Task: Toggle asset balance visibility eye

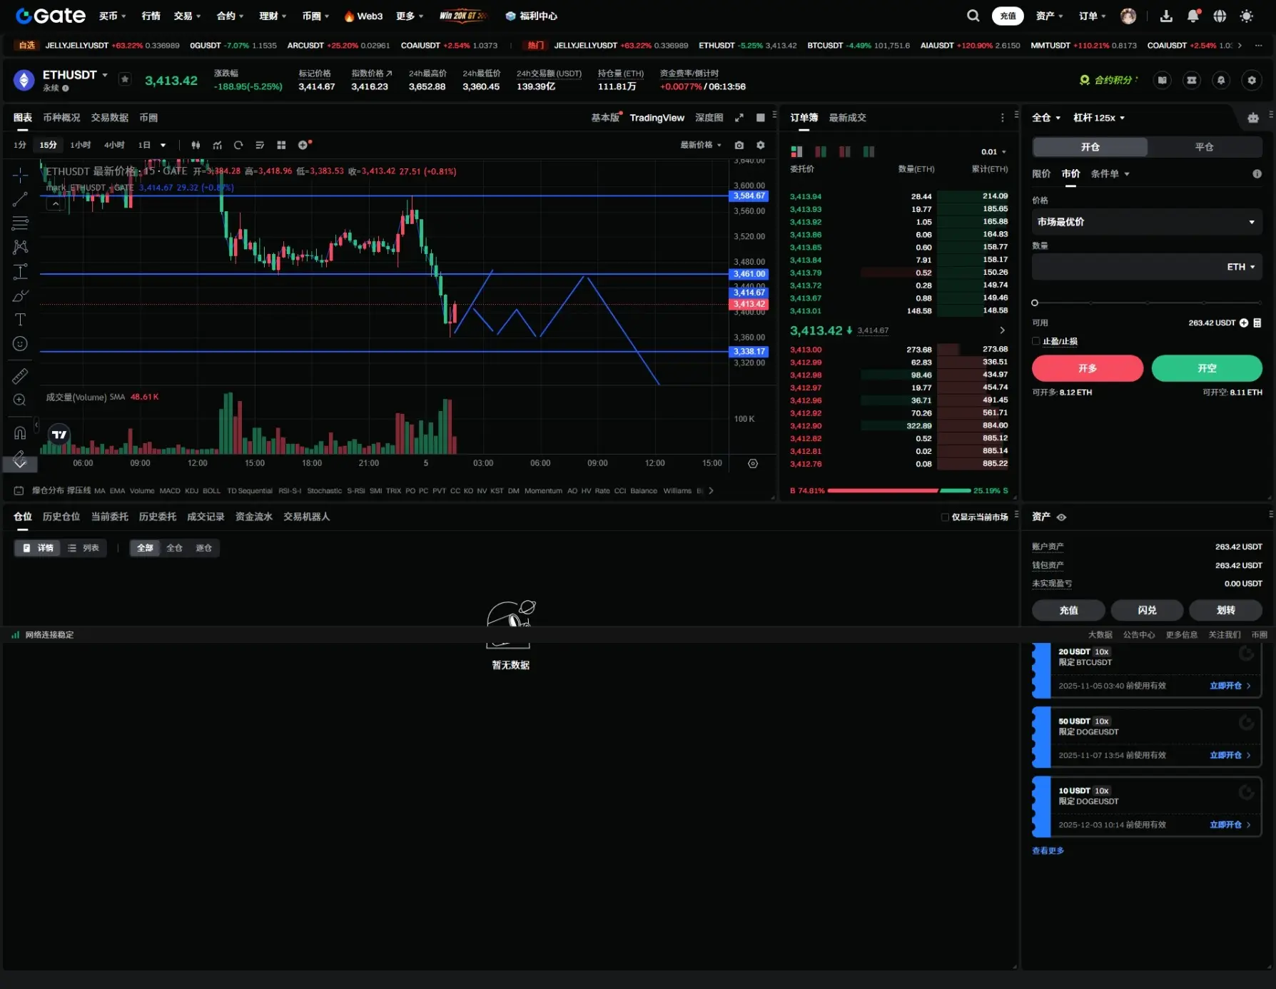Action: click(x=1061, y=517)
